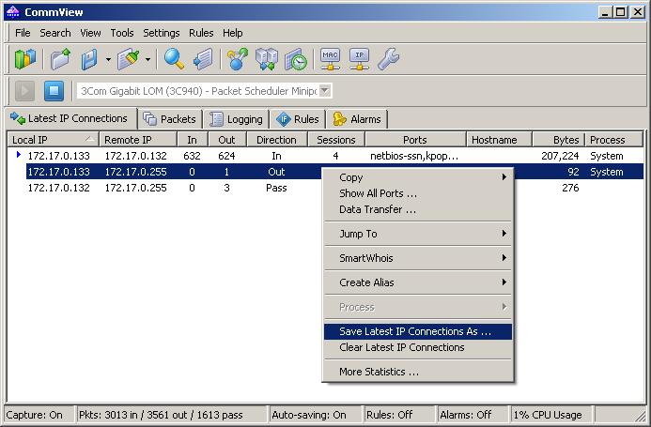This screenshot has width=651, height=427.
Task: Open the Tools menu
Action: [122, 33]
